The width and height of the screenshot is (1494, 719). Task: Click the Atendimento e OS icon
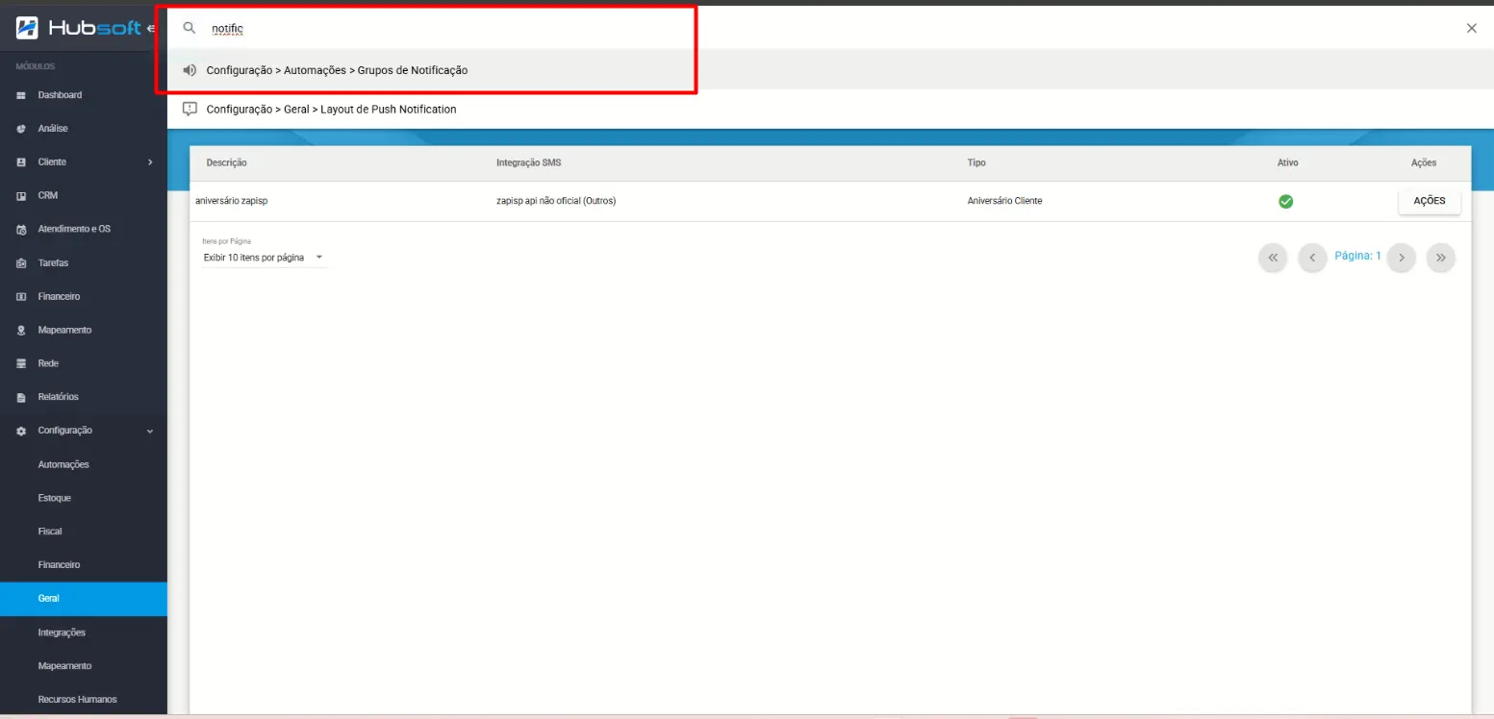click(21, 230)
